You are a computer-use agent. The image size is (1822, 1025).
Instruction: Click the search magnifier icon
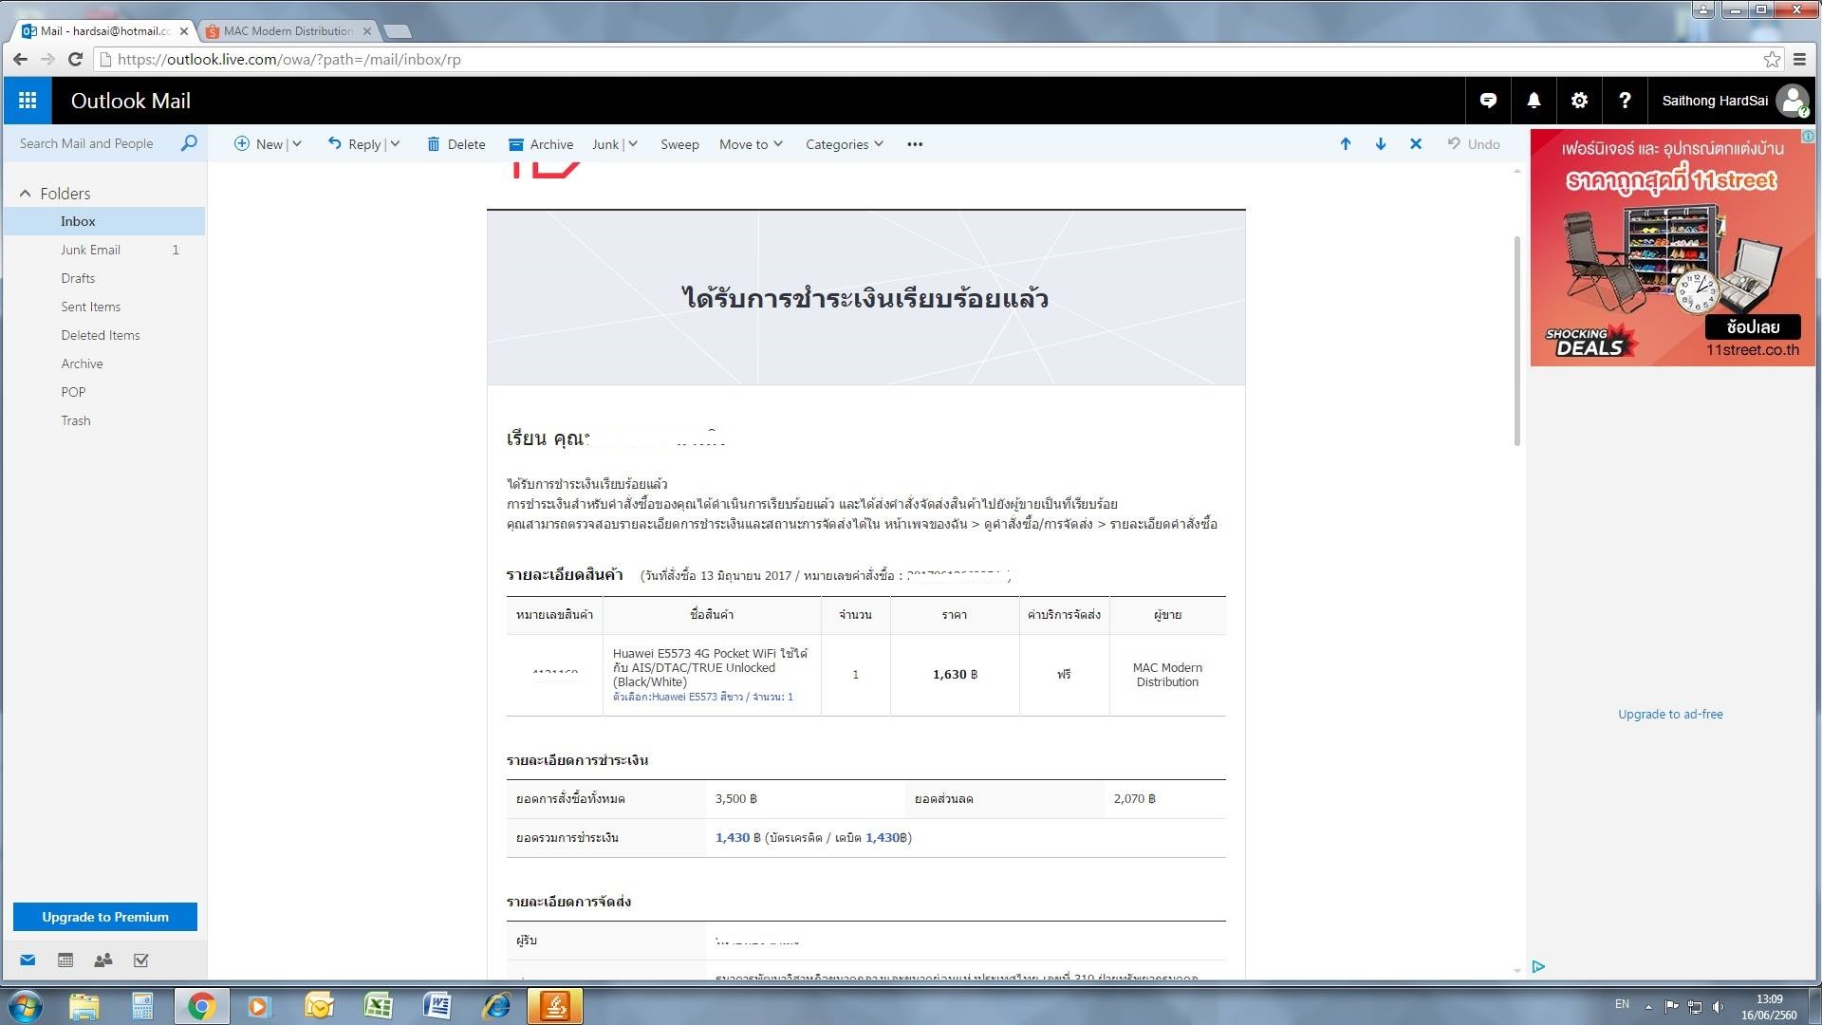(189, 143)
